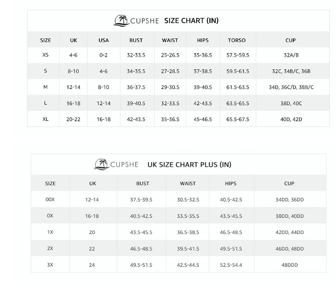
Task: Click the 3X plus size row label
Action: tap(50, 265)
